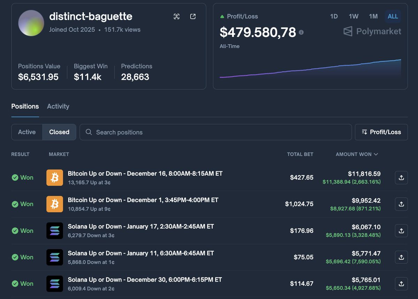Click Bitcoin icon for December 16 market
This screenshot has height=299, width=418.
pos(55,178)
